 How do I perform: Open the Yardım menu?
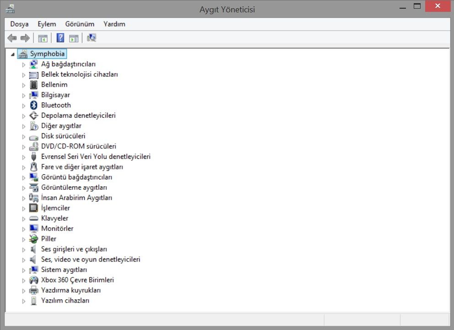point(114,24)
